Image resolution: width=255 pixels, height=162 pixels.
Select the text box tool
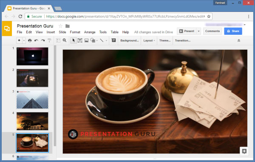(x=80, y=40)
